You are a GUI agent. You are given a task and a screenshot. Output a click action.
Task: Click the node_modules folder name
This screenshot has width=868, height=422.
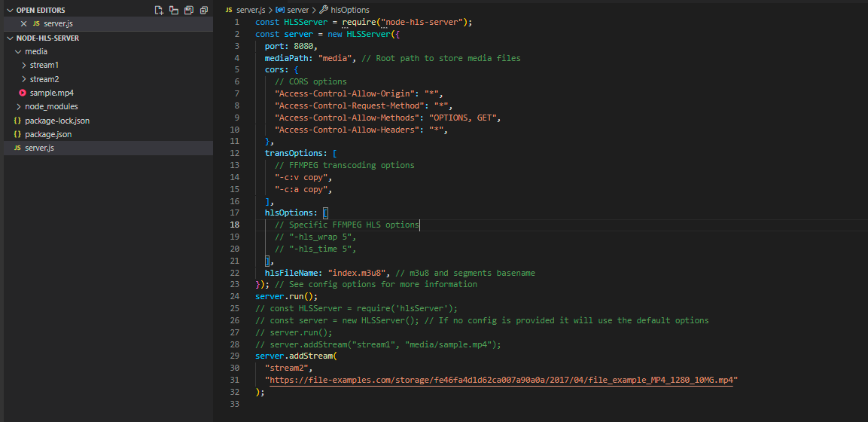(51, 106)
